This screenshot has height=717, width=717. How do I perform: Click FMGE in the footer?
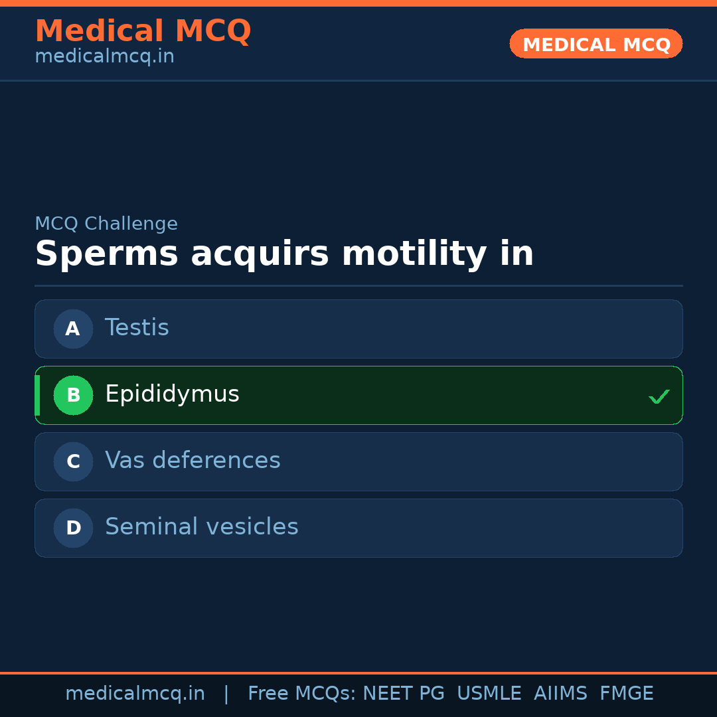(x=626, y=694)
